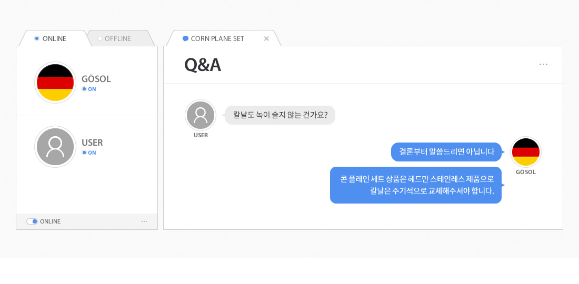Click the chat bubble icon on Corn Plane Set tab
Image resolution: width=579 pixels, height=284 pixels.
(x=185, y=38)
